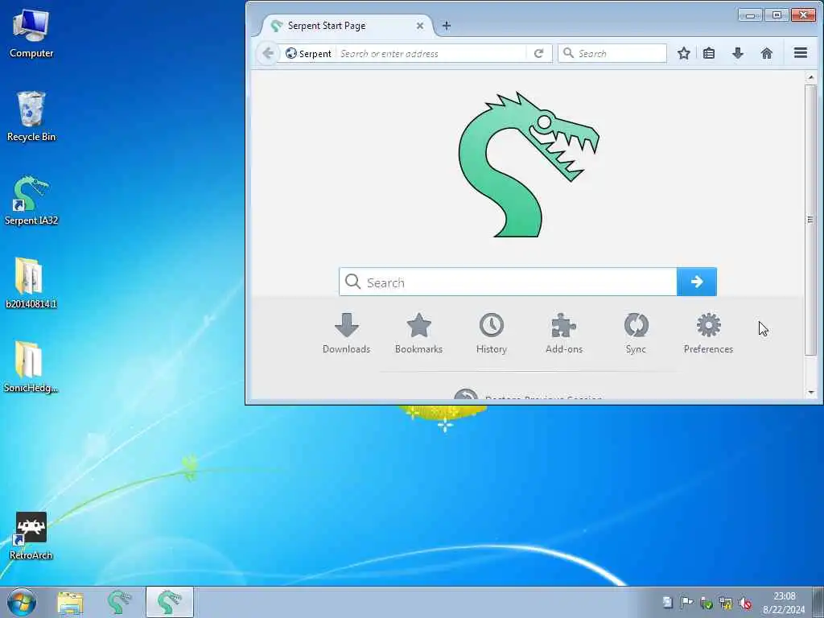Viewport: 824px width, 618px height.
Task: Click the network tray icon
Action: click(726, 603)
